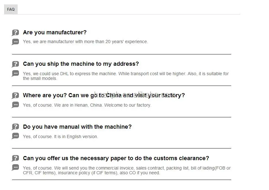Screen dimensions: 269x190
Task: Click the question icon next to the shipping question
Action: [x=15, y=64]
